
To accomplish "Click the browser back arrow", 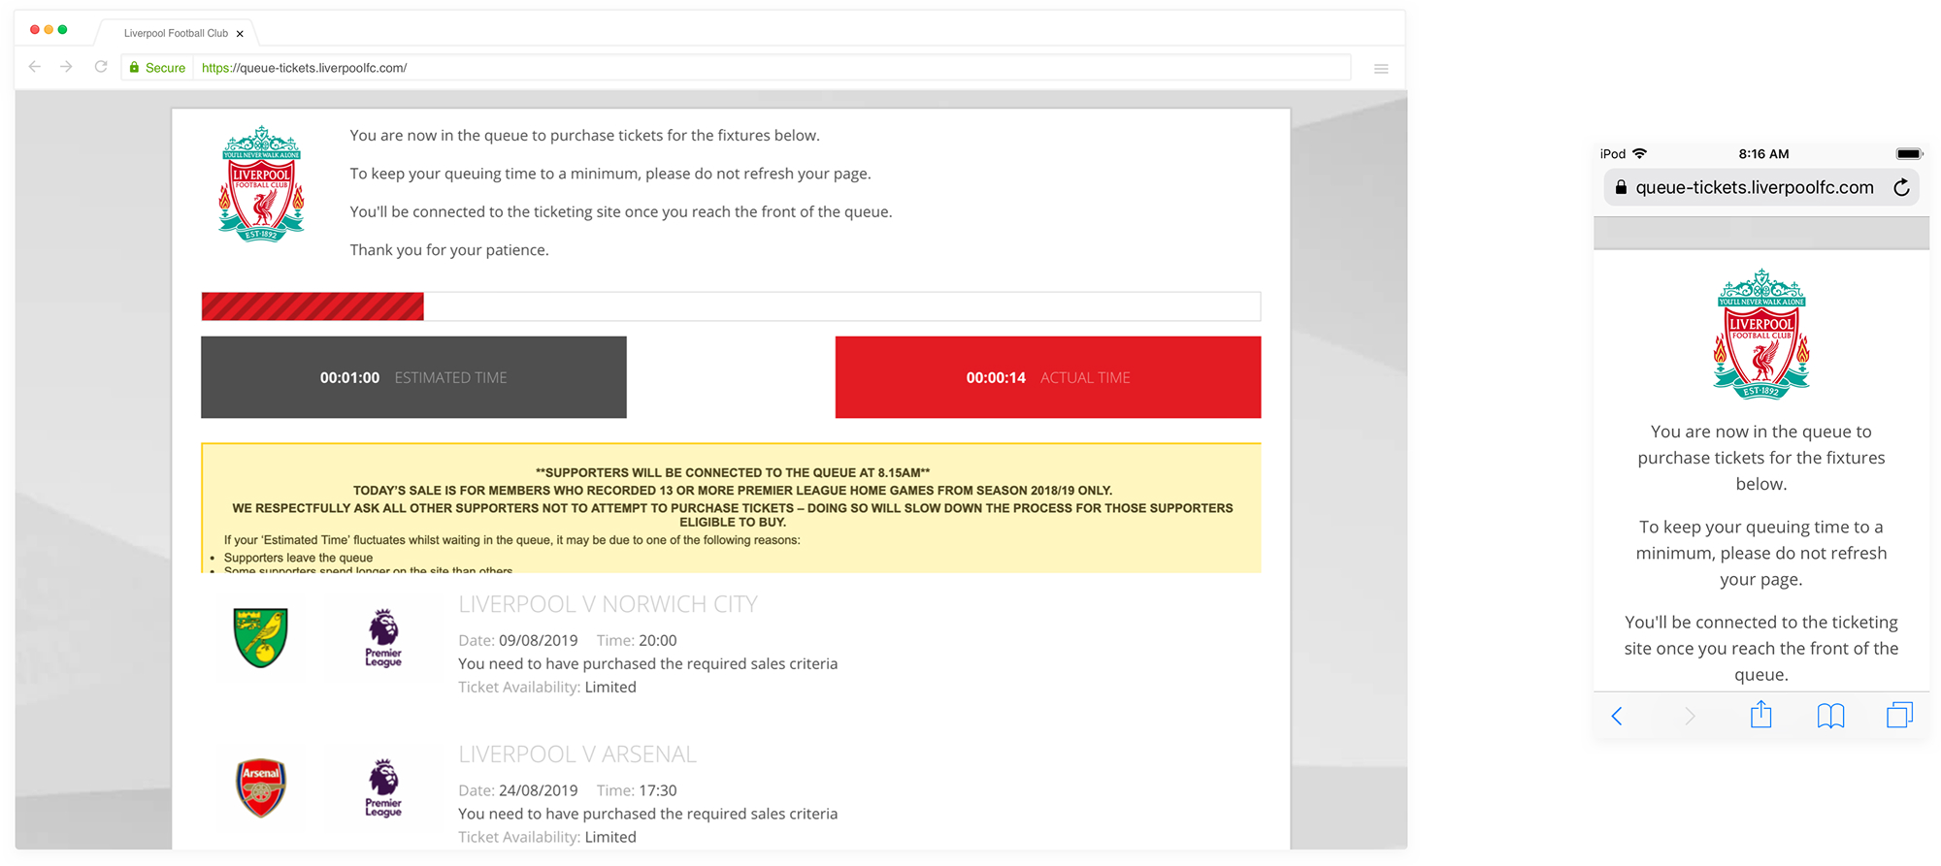I will 35,67.
